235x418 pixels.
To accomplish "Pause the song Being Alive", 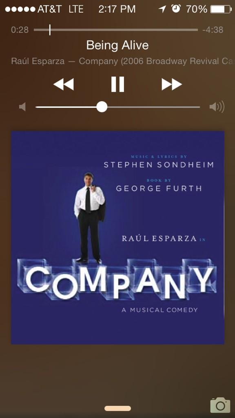I will (x=117, y=84).
